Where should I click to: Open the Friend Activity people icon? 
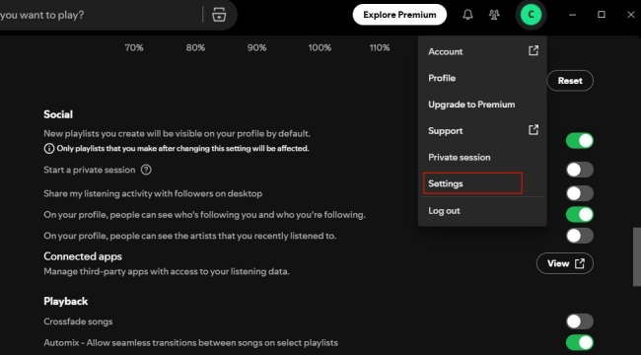pyautogui.click(x=494, y=15)
